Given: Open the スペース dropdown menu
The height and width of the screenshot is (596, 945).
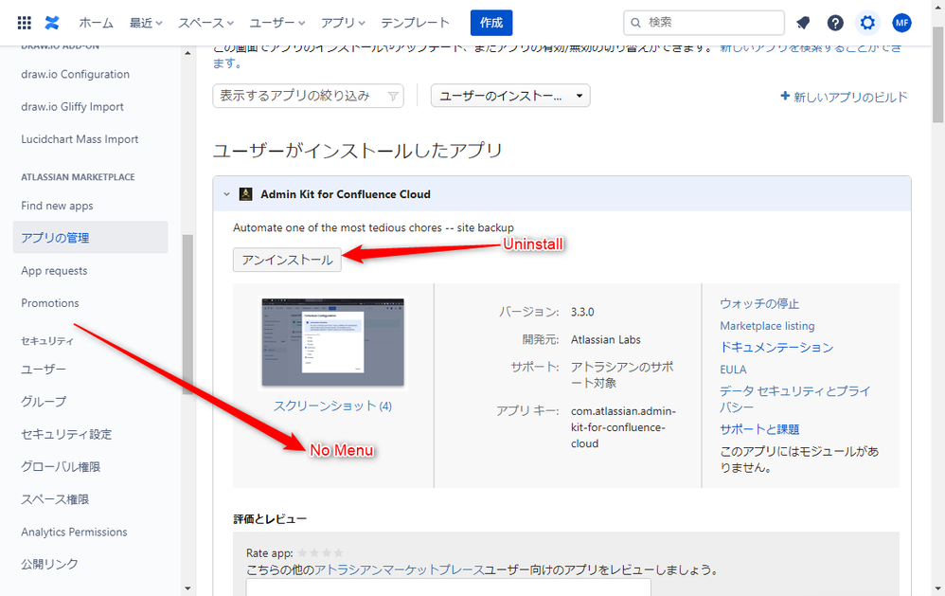Looking at the screenshot, I should (x=205, y=23).
